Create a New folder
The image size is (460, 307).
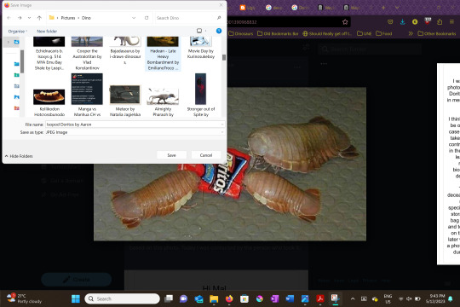point(47,32)
